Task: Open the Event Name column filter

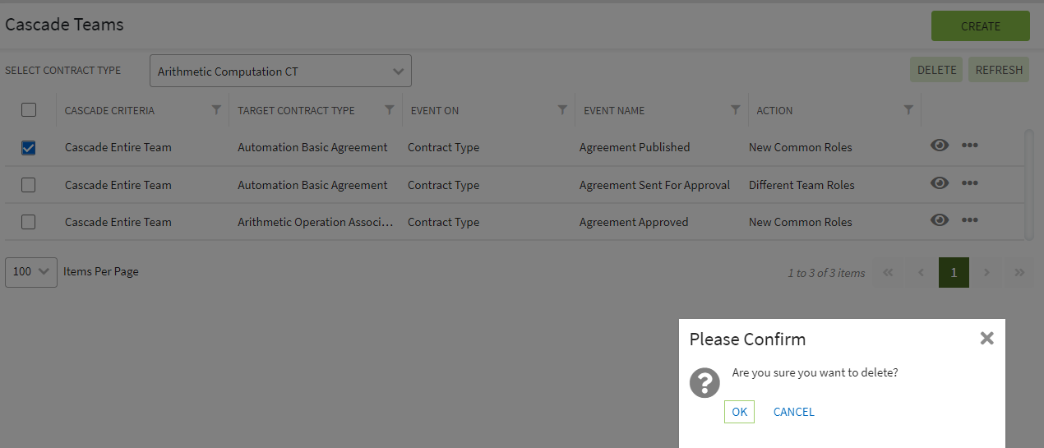Action: [x=736, y=110]
